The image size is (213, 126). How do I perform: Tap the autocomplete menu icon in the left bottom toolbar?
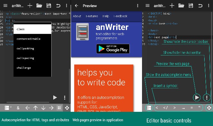pyautogui.click(x=7, y=108)
